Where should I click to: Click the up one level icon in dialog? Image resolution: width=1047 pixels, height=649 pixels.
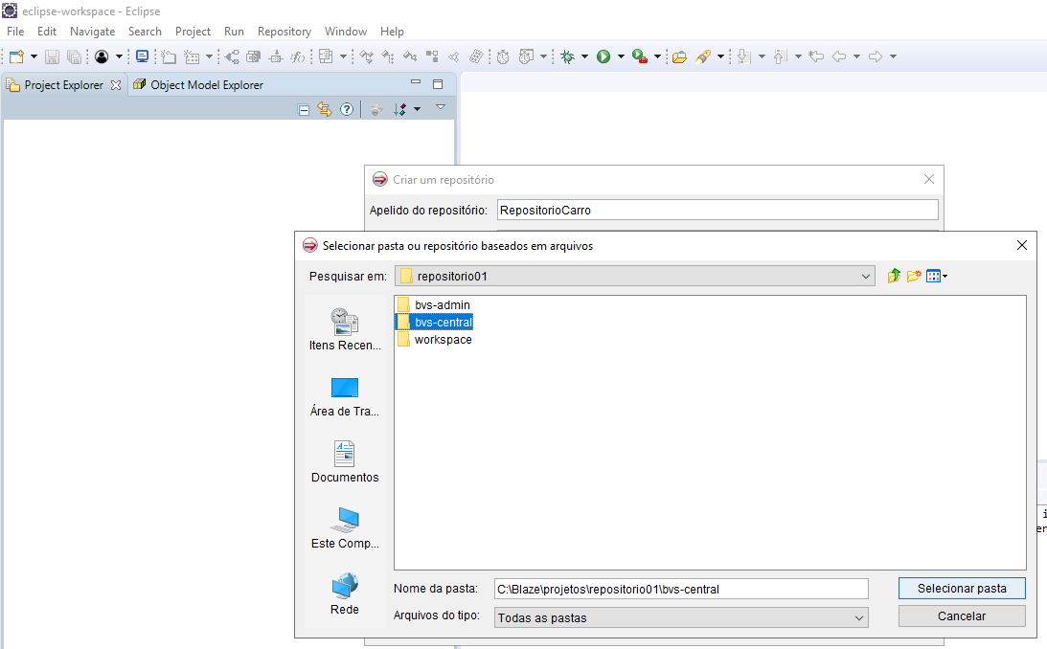tap(893, 276)
